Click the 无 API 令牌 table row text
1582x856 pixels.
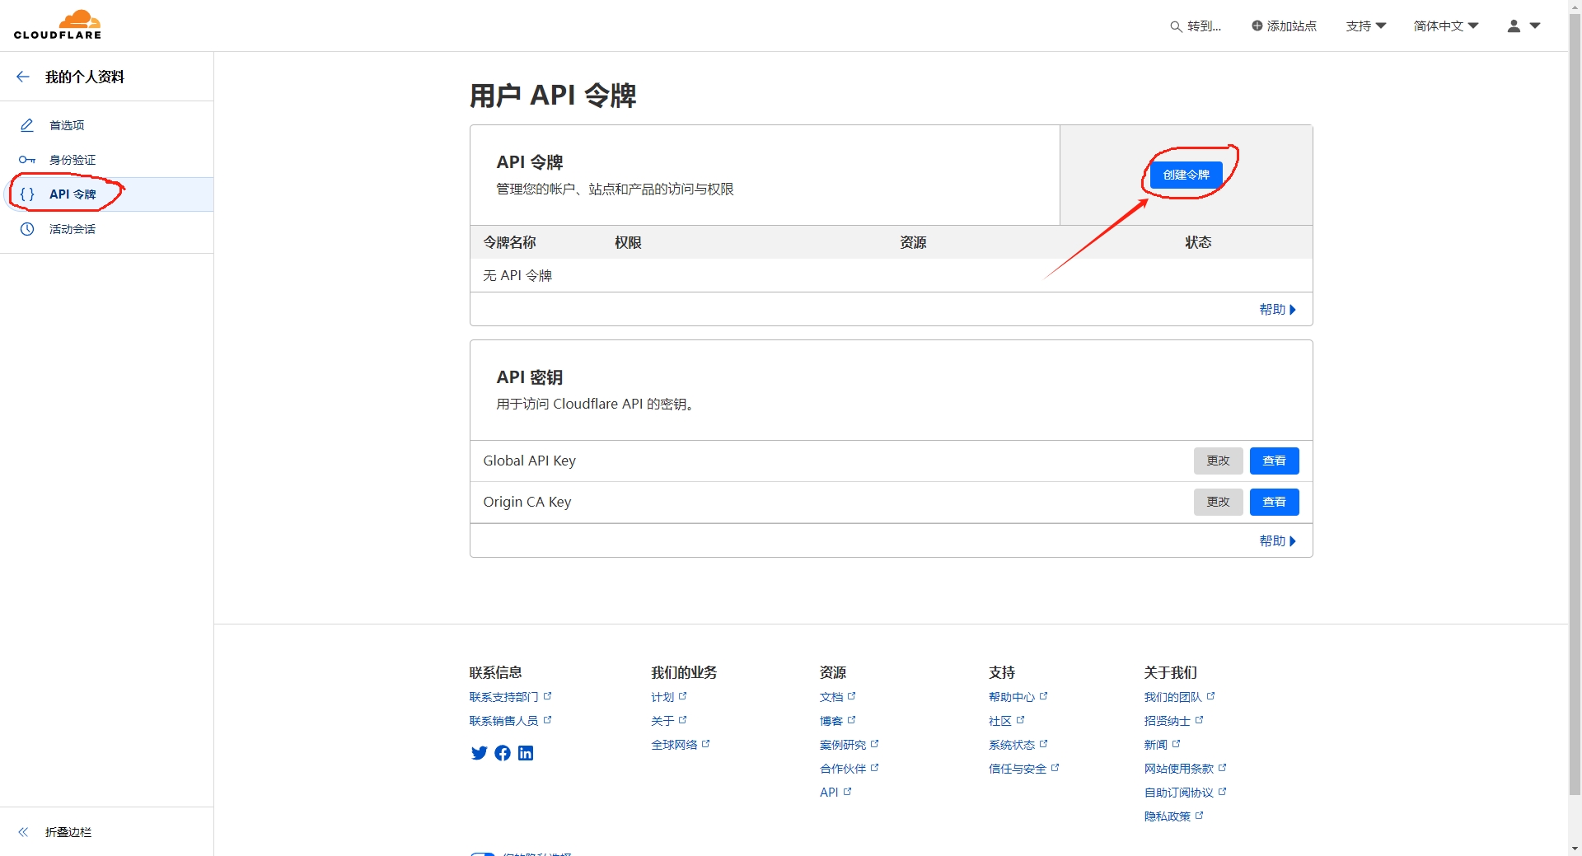click(517, 275)
